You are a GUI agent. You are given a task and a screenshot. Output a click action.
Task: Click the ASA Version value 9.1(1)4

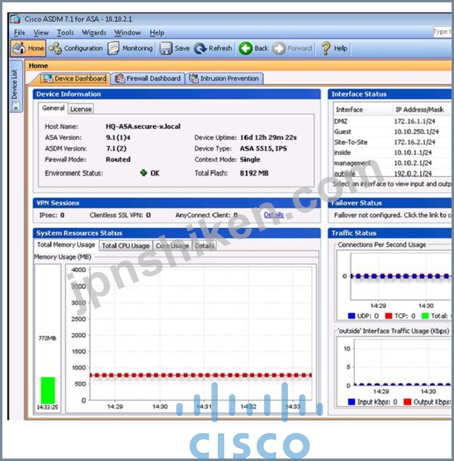(118, 137)
